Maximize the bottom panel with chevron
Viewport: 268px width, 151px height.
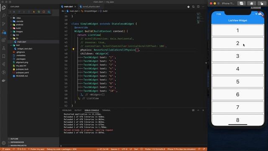[198, 110]
